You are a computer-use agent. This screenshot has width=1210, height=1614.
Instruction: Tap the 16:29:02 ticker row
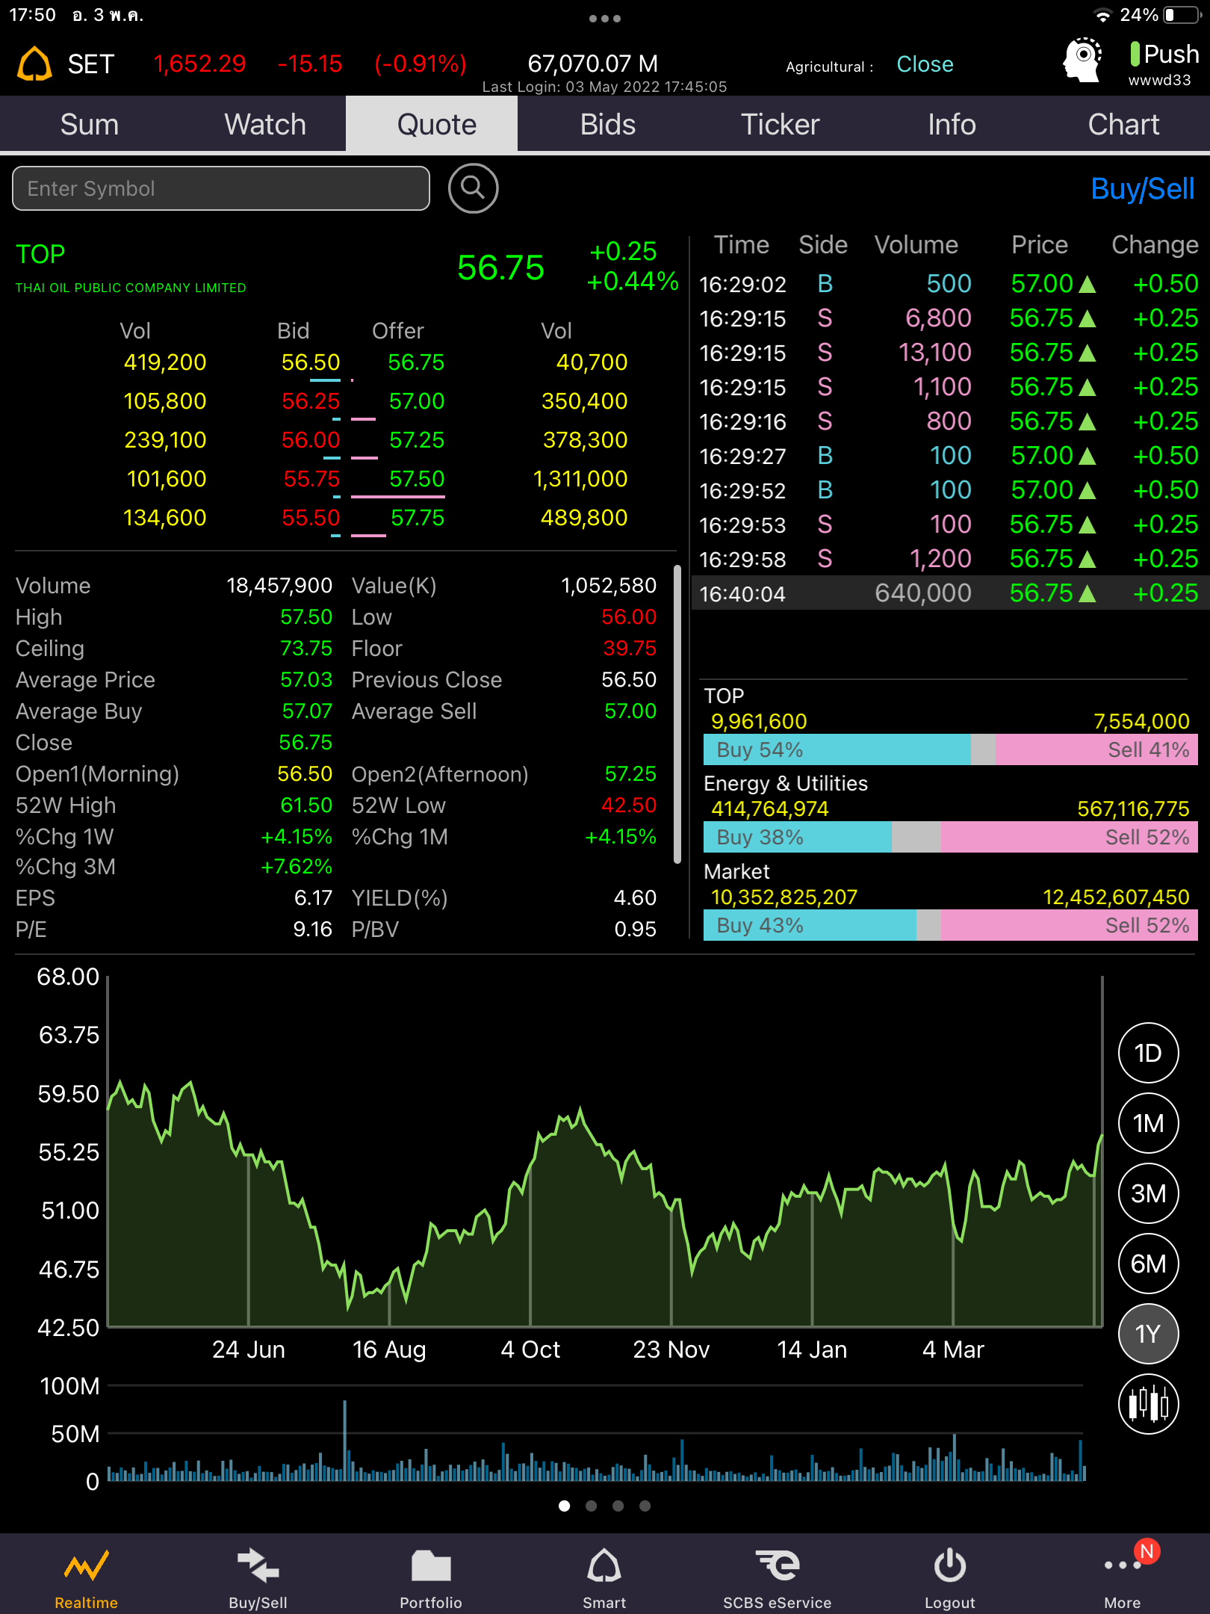(x=950, y=284)
